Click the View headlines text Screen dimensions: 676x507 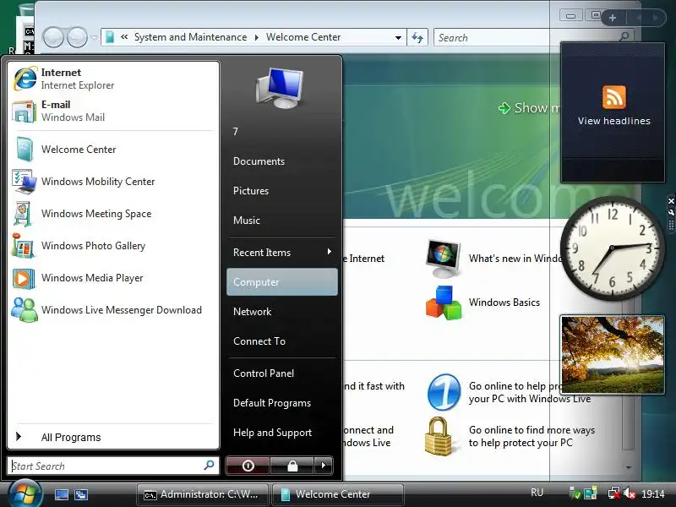coord(614,121)
